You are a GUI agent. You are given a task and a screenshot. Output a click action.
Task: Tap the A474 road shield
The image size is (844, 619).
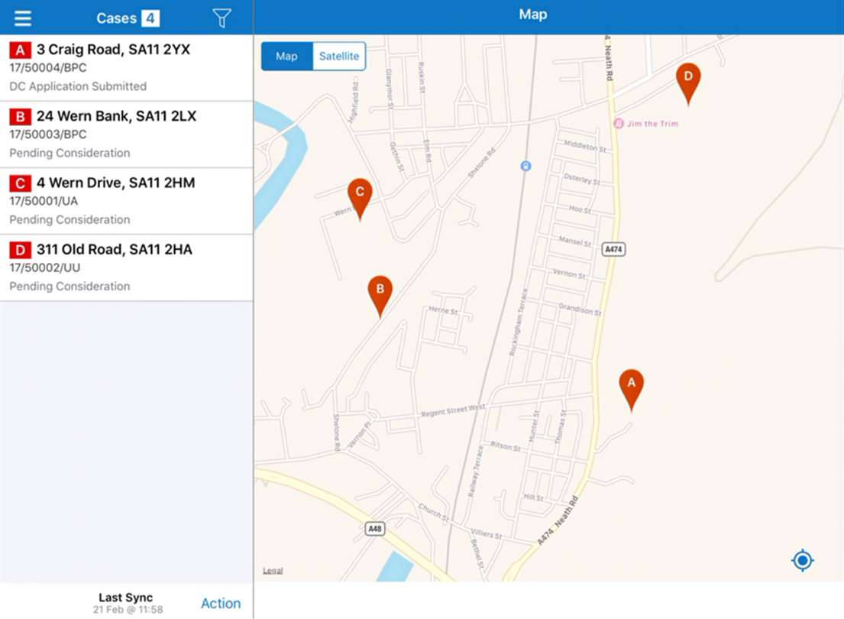point(613,249)
